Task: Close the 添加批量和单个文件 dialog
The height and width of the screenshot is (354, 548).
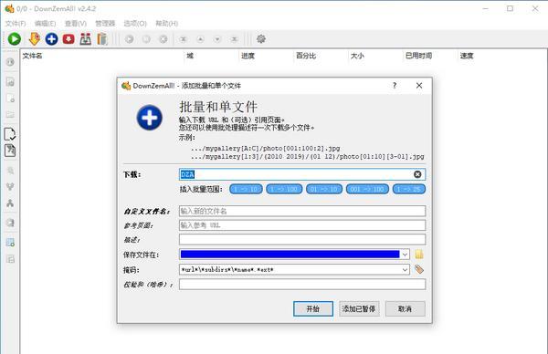Action: click(419, 85)
